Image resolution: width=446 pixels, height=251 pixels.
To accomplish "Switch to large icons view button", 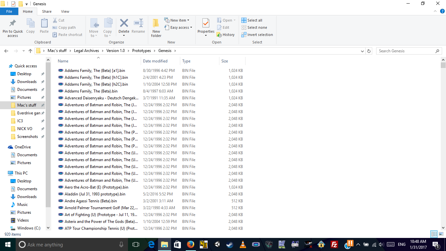I will (441, 234).
